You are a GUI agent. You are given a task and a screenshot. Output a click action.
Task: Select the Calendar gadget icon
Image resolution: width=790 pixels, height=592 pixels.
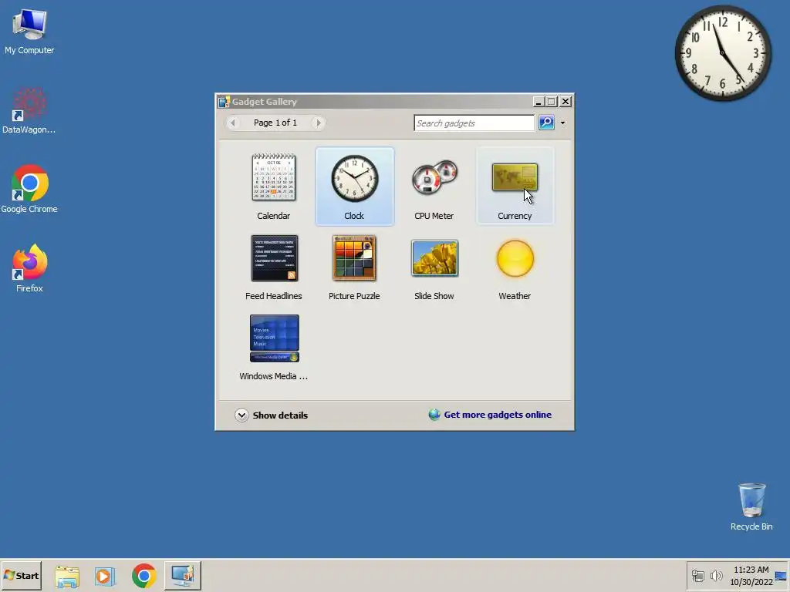tap(274, 177)
